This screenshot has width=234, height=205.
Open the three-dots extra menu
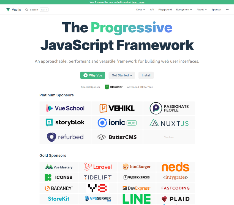pos(228,10)
